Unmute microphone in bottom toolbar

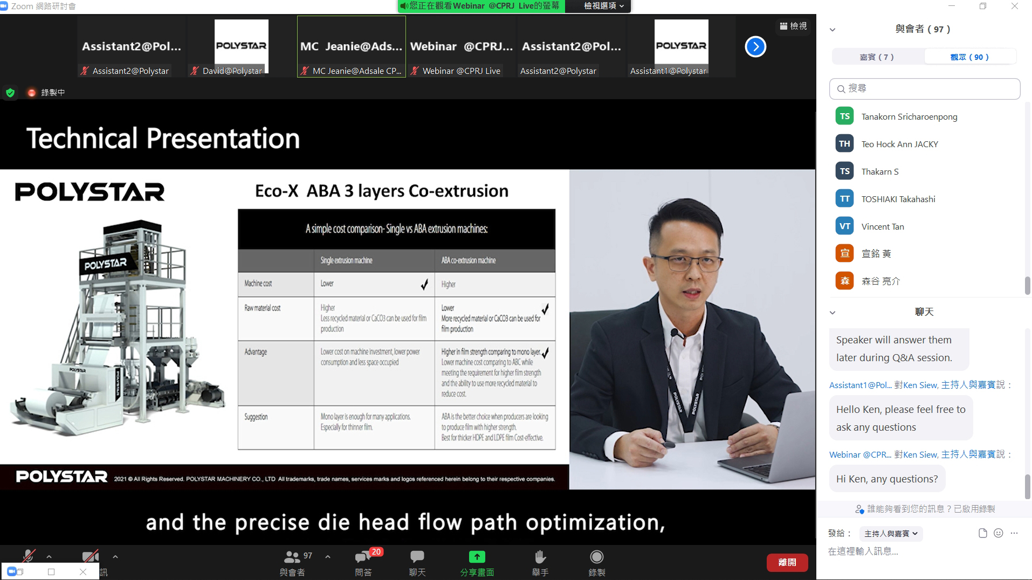tap(28, 556)
